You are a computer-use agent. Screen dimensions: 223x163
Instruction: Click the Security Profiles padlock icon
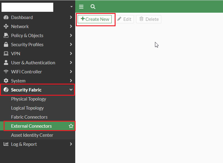(x=6, y=44)
